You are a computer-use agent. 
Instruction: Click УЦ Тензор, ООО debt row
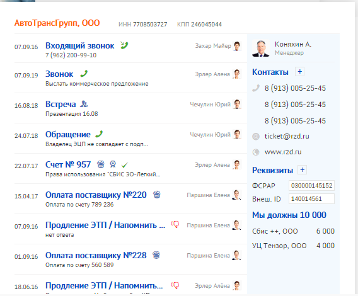pyautogui.click(x=293, y=246)
